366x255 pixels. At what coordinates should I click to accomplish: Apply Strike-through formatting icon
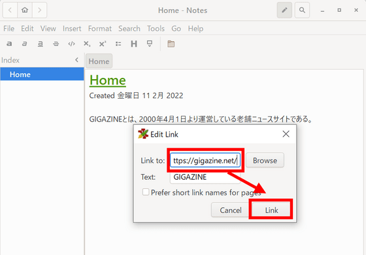(56, 44)
